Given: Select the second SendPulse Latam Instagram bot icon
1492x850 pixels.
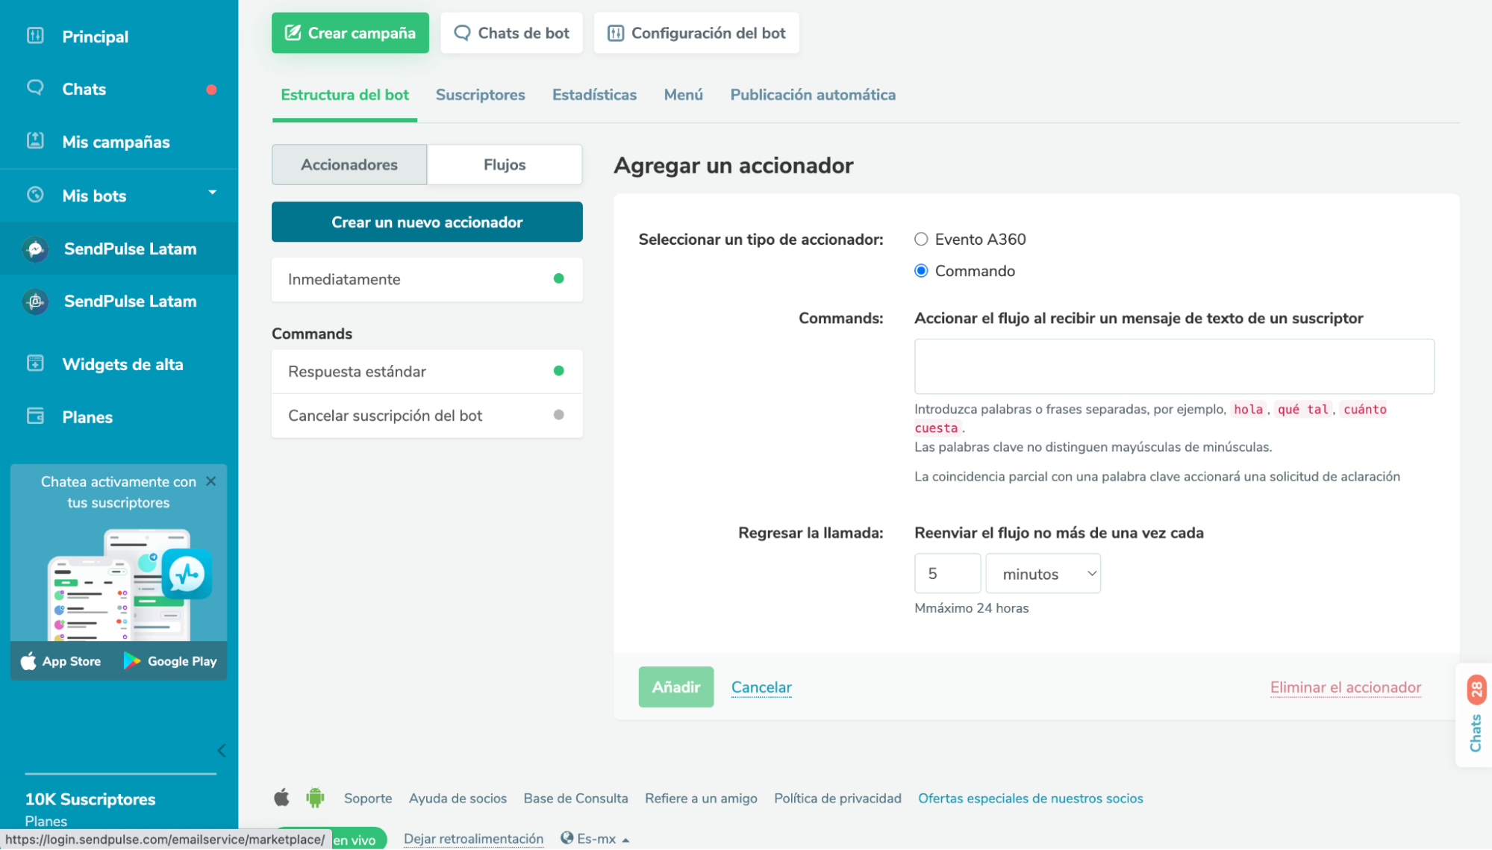Looking at the screenshot, I should [x=35, y=301].
